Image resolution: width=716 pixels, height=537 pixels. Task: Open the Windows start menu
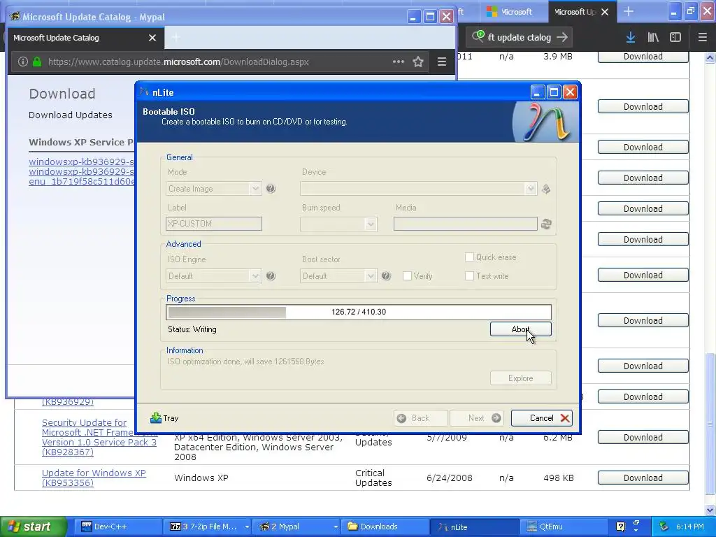(x=34, y=527)
